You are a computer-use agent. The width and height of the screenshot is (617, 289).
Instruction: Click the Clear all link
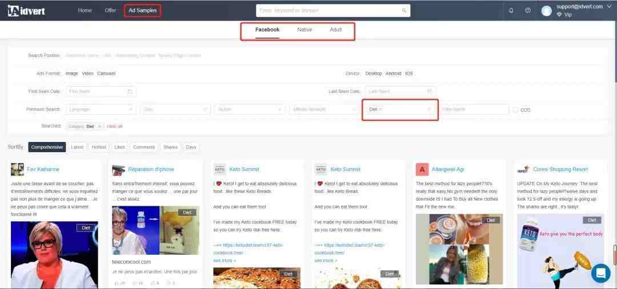(114, 127)
